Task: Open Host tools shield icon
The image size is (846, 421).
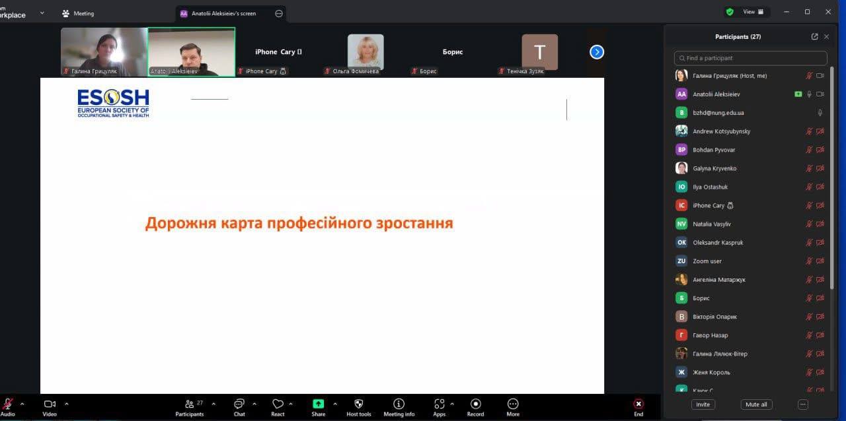Action: [x=359, y=404]
